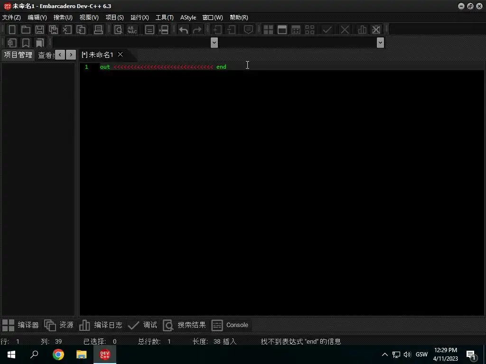486x364 pixels.
Task: Click line number 1 in the gutter
Action: [x=87, y=67]
